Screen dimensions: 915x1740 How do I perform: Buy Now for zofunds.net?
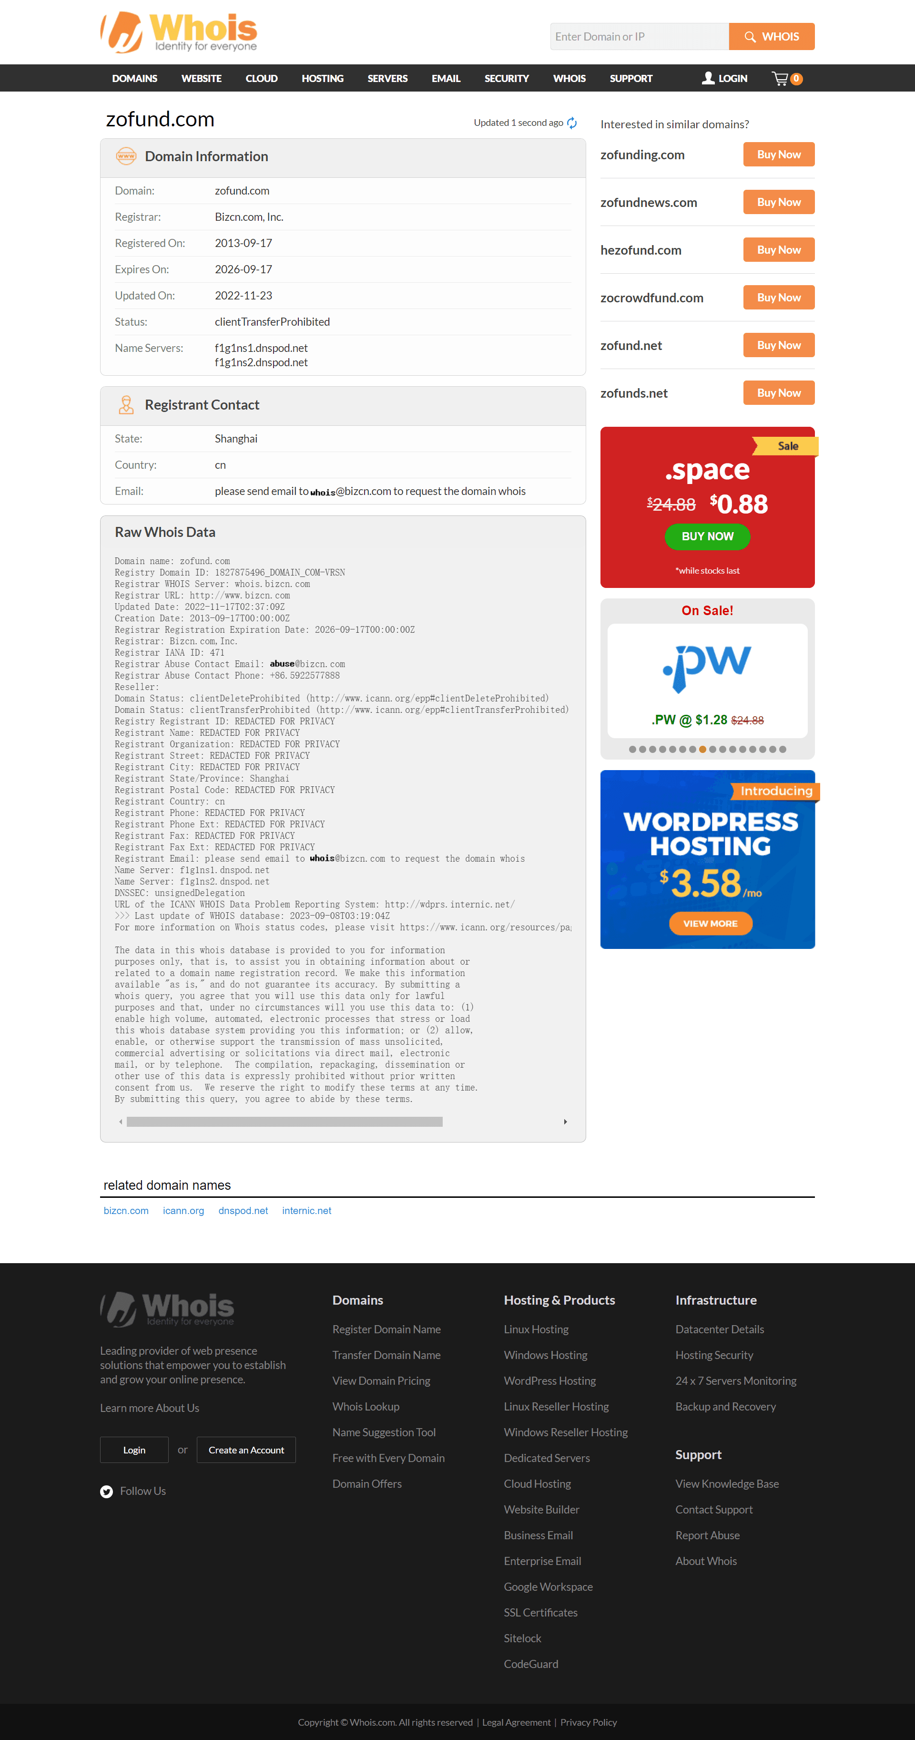(779, 392)
